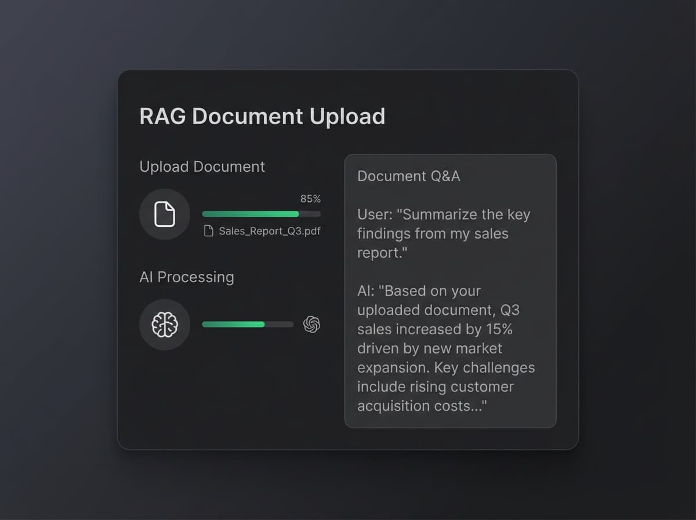This screenshot has width=696, height=520.
Task: Select the brain AI Processing icon
Action: [x=165, y=324]
